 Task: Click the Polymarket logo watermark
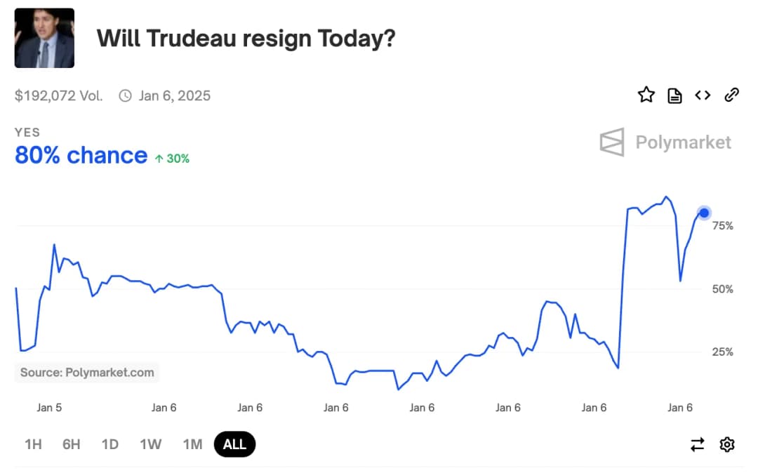(665, 142)
